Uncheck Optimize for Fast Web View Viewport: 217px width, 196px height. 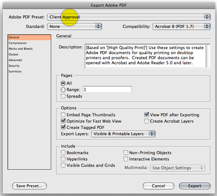point(63,121)
